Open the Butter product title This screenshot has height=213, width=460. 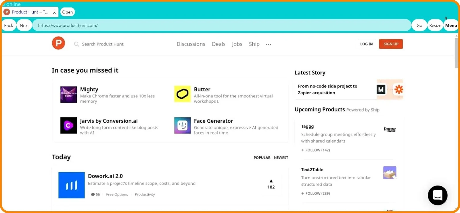(x=202, y=89)
